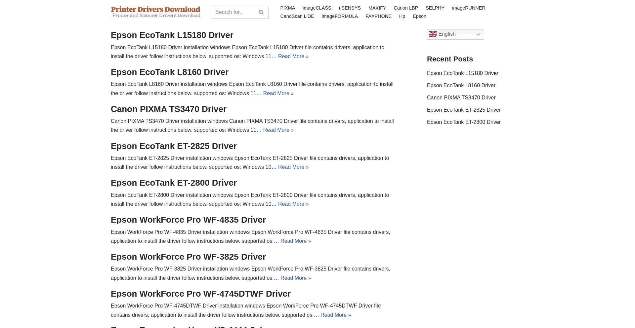This screenshot has height=328, width=635.
Task: Open Epson WorkForce Pro WF-4745DTWF Driver title
Action: (201, 294)
